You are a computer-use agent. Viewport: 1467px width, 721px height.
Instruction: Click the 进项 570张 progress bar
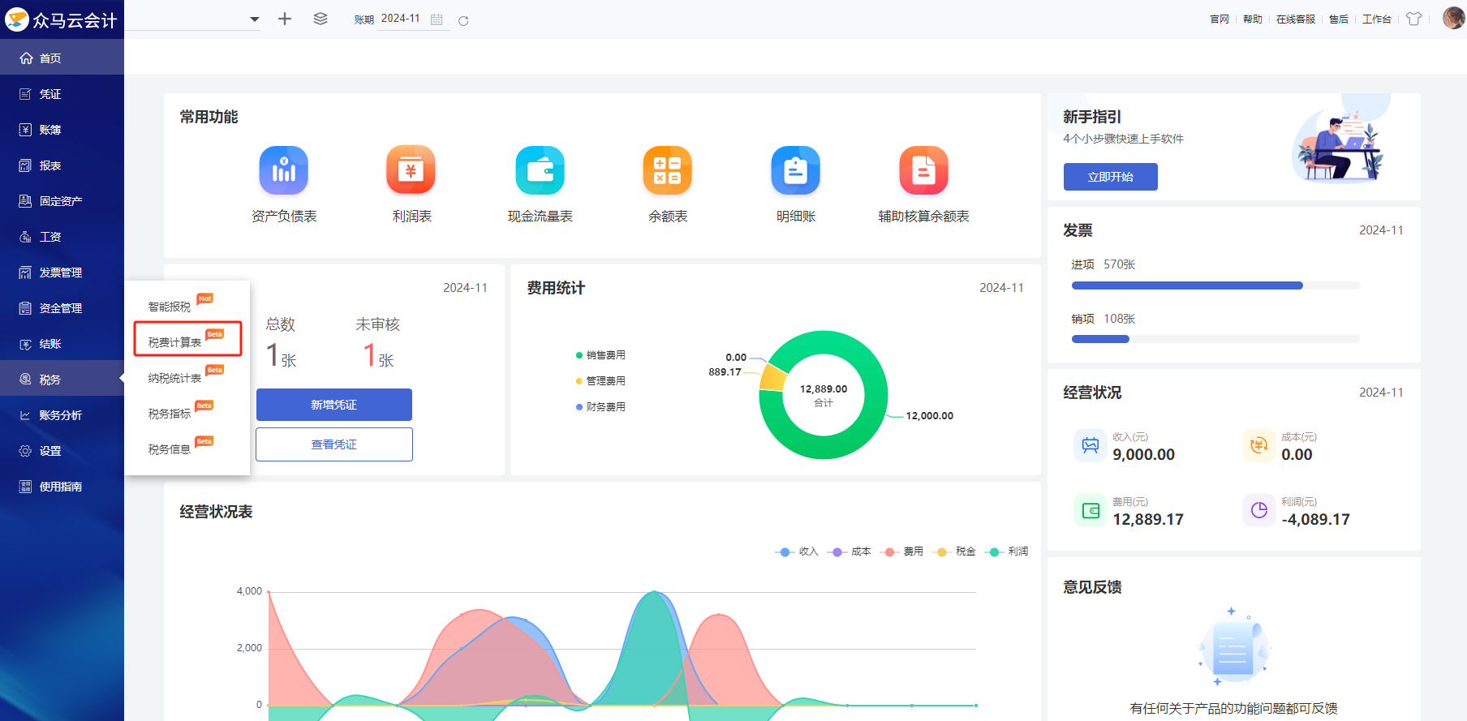(x=1215, y=285)
